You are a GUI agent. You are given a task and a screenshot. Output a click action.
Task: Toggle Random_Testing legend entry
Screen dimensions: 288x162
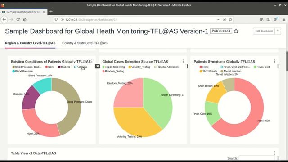(113, 71)
